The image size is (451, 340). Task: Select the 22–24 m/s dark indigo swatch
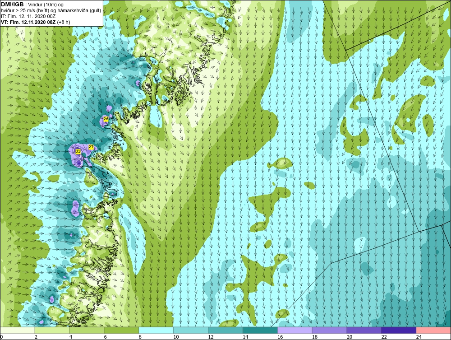click(x=399, y=330)
